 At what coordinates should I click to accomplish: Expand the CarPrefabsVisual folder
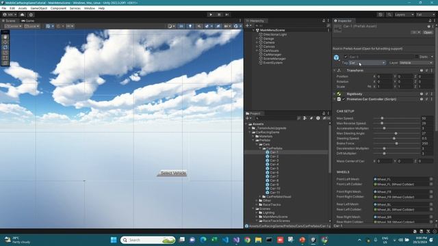coord(260,197)
